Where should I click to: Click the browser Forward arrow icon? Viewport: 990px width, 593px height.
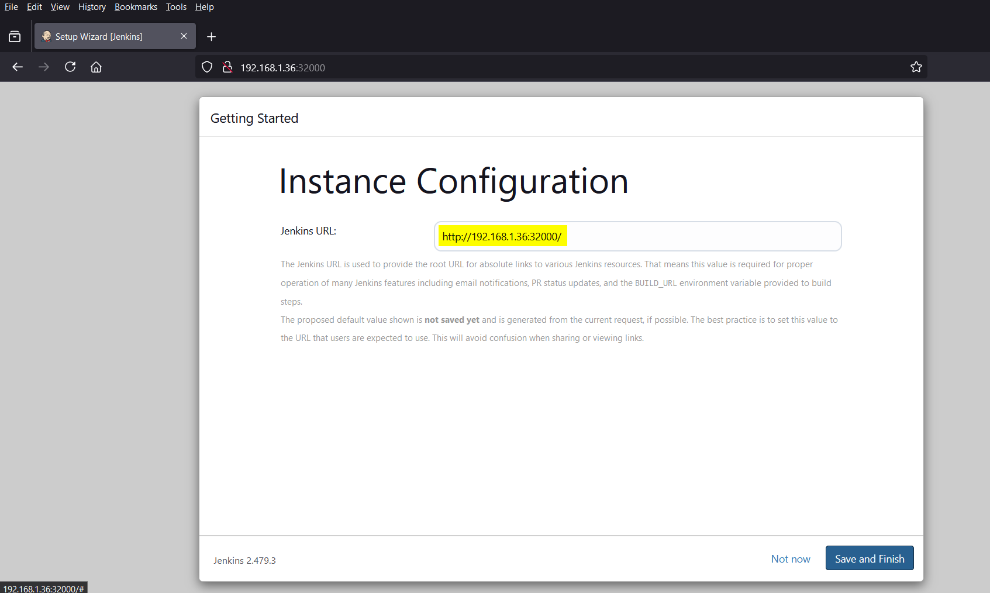coord(44,67)
